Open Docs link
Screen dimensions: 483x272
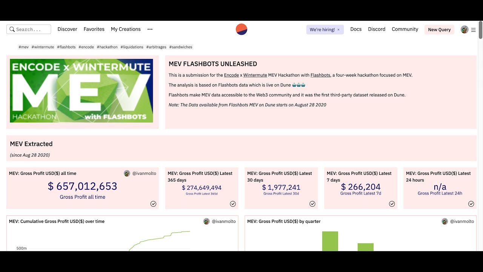(x=356, y=29)
